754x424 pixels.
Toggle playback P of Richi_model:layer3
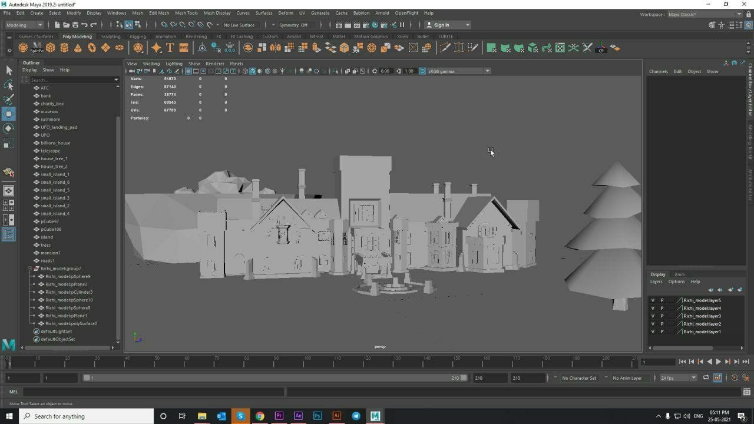(662, 316)
